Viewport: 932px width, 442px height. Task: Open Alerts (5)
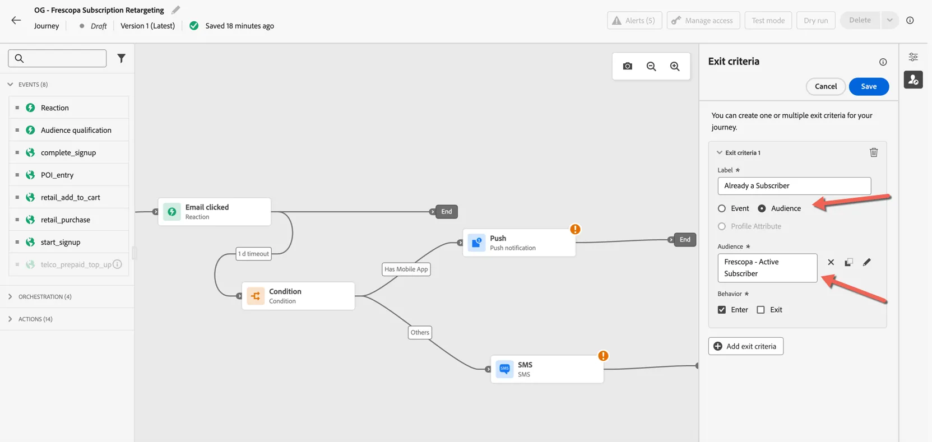point(634,20)
